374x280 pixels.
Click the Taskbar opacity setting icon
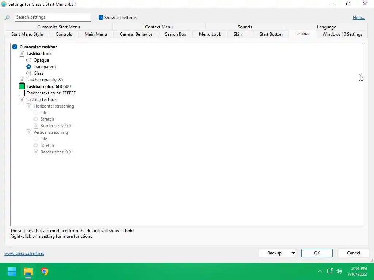(x=22, y=80)
